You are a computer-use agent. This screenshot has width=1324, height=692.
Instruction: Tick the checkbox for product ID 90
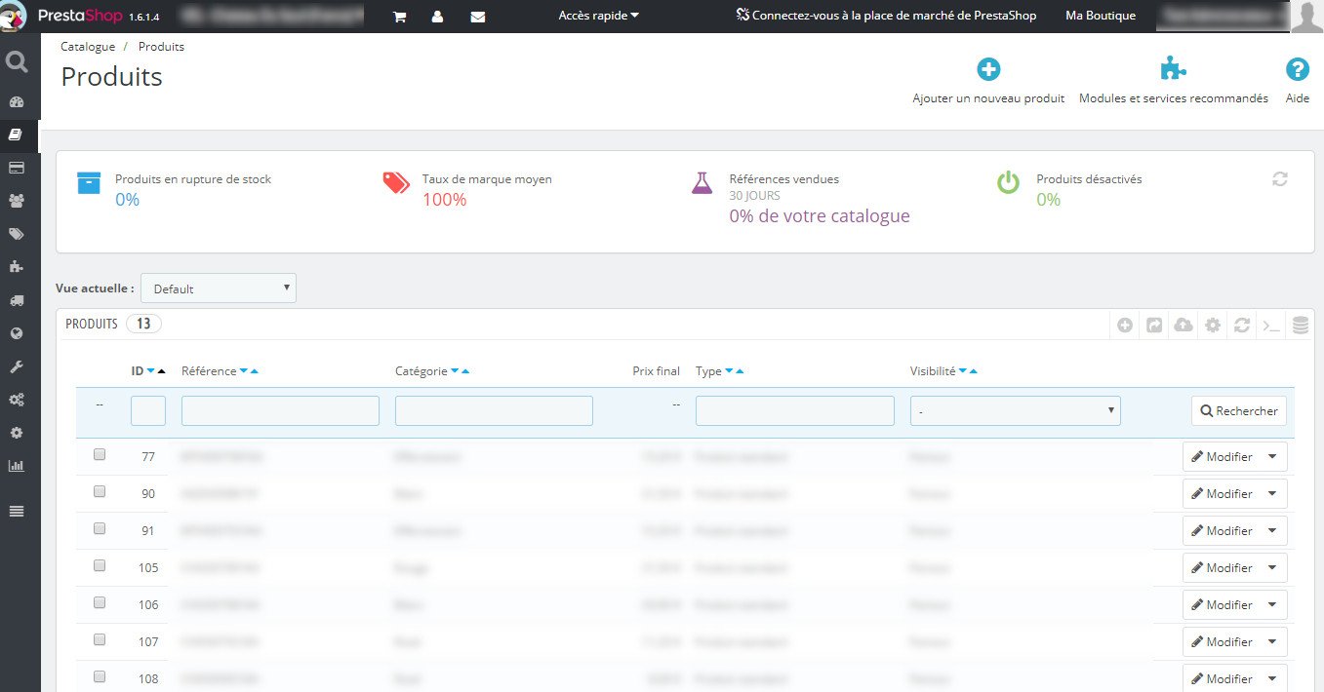point(100,491)
